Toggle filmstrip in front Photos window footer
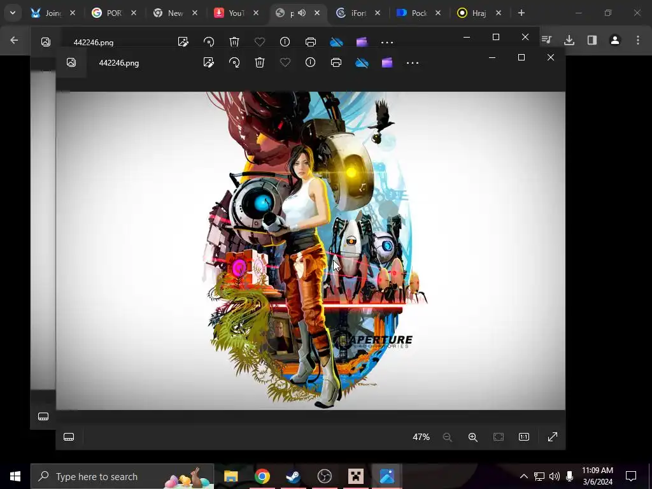 pos(69,437)
